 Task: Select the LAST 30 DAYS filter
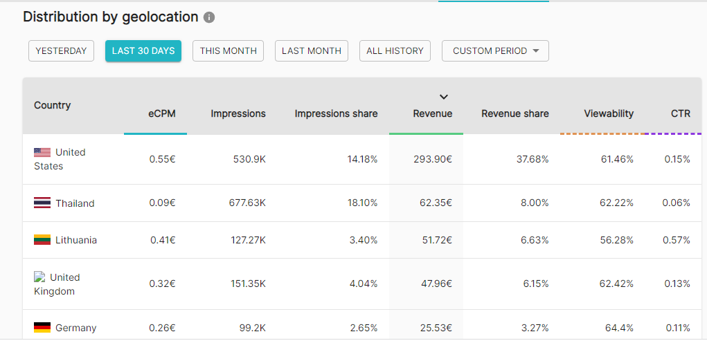pyautogui.click(x=143, y=51)
